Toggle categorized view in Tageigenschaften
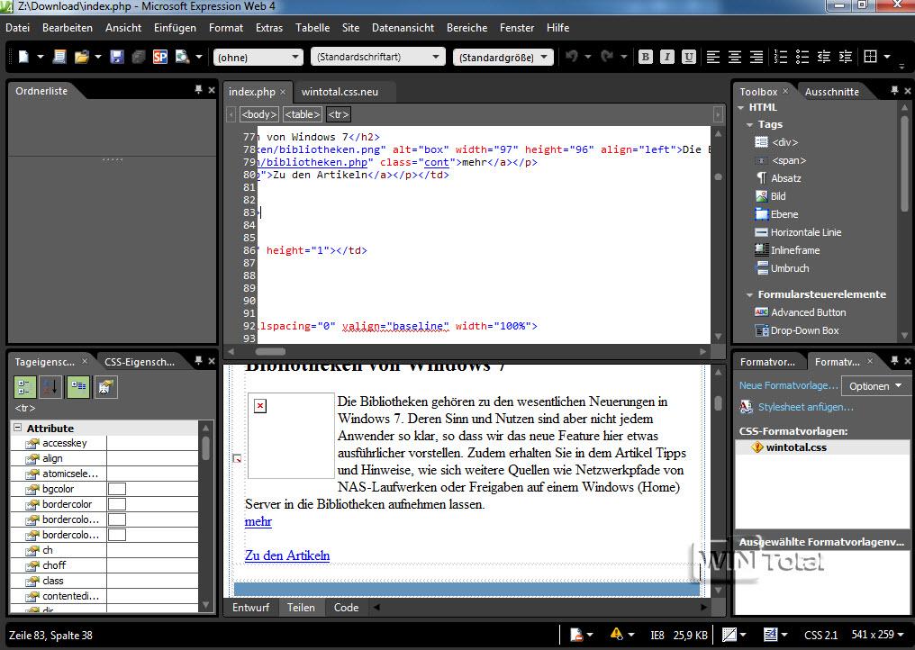Image resolution: width=915 pixels, height=650 pixels. [24, 387]
